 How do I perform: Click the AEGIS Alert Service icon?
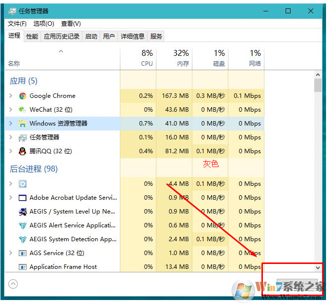[23, 225]
